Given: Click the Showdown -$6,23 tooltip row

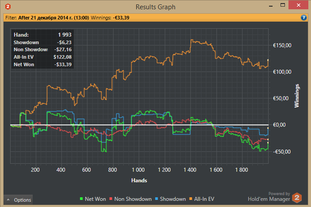Looking at the screenshot, I should tap(43, 43).
